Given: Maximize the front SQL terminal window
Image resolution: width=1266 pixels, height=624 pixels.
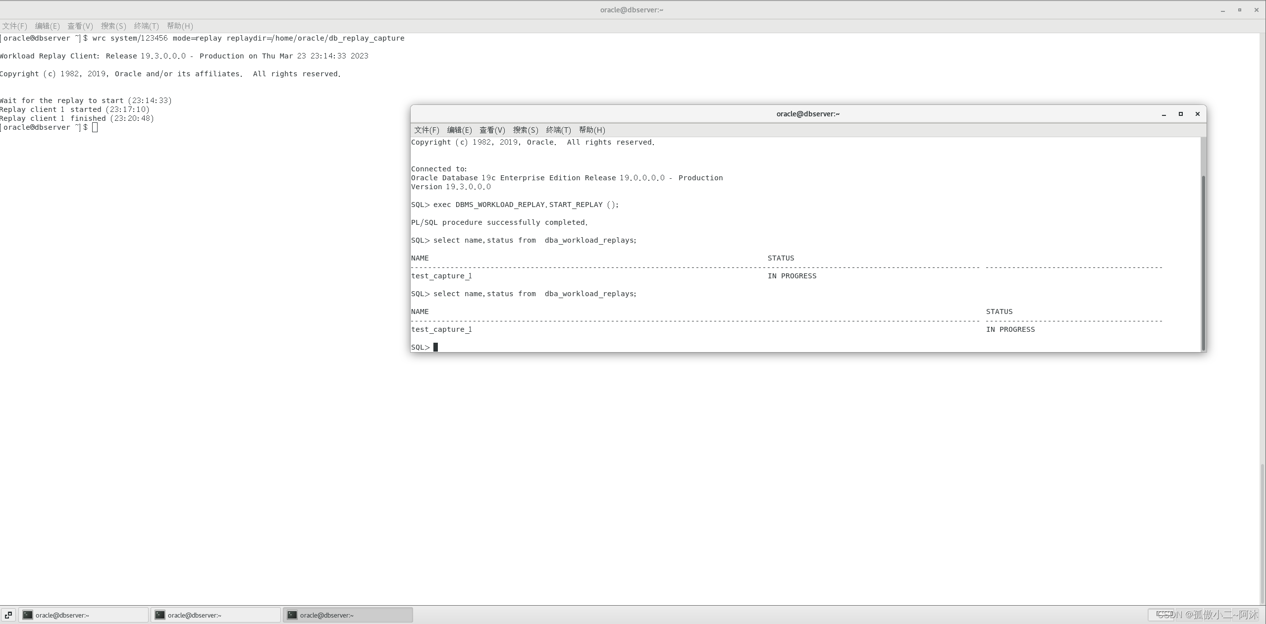Looking at the screenshot, I should (x=1181, y=114).
